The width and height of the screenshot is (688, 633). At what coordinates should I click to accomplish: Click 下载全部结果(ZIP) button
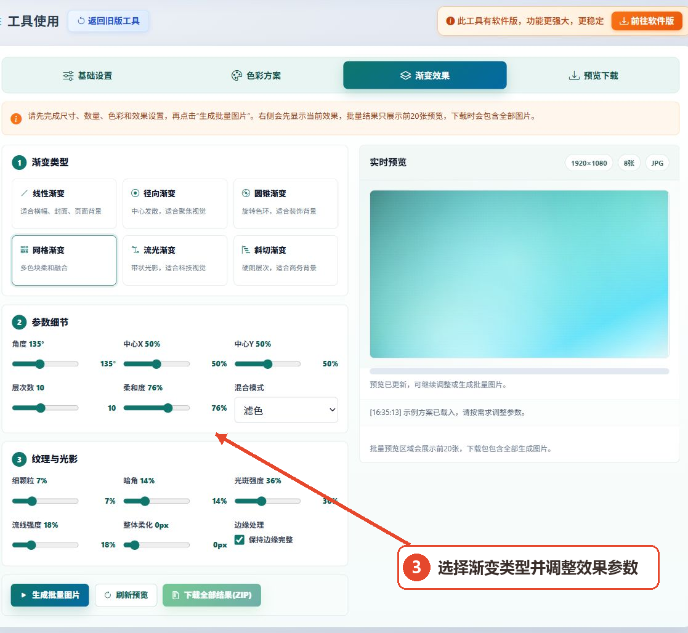pos(212,595)
